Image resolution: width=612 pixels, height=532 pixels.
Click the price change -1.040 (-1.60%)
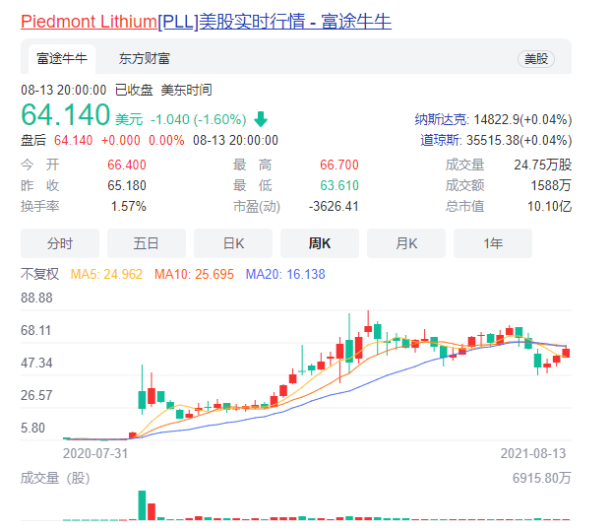click(x=199, y=119)
